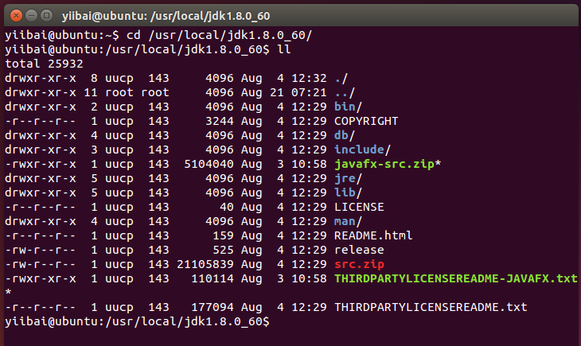Click the file size 159 in the README.html row
Viewport: 581px width, 346px height.
pyautogui.click(x=223, y=235)
